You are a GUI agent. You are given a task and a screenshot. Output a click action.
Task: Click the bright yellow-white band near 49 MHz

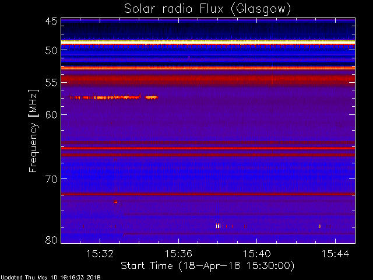tap(208, 41)
